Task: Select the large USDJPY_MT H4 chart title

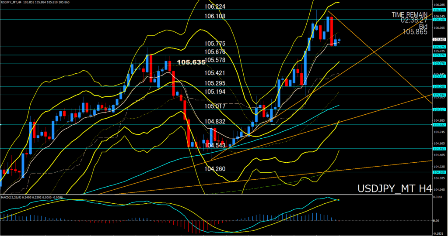Action: [x=394, y=189]
